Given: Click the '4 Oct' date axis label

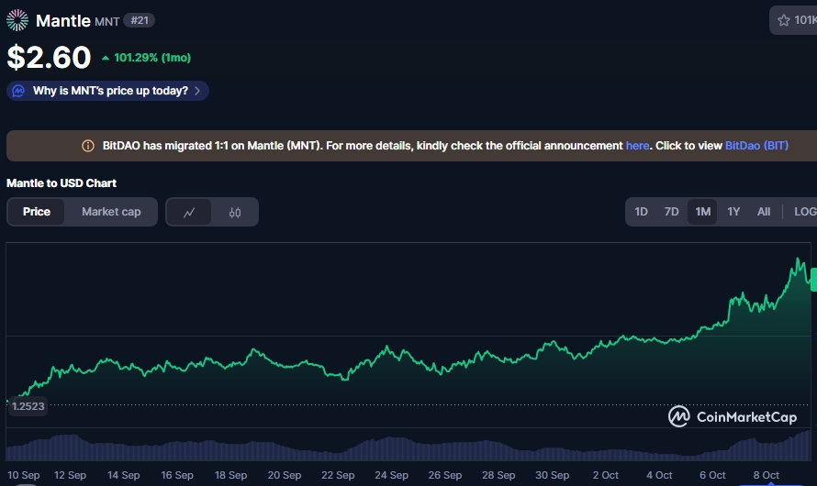Looking at the screenshot, I should coord(659,475).
